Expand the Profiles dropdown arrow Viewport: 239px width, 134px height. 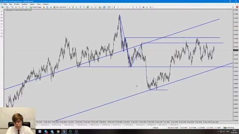9,7
